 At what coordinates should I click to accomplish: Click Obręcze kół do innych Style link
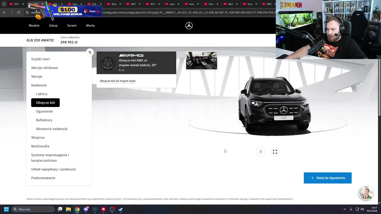click(x=118, y=81)
